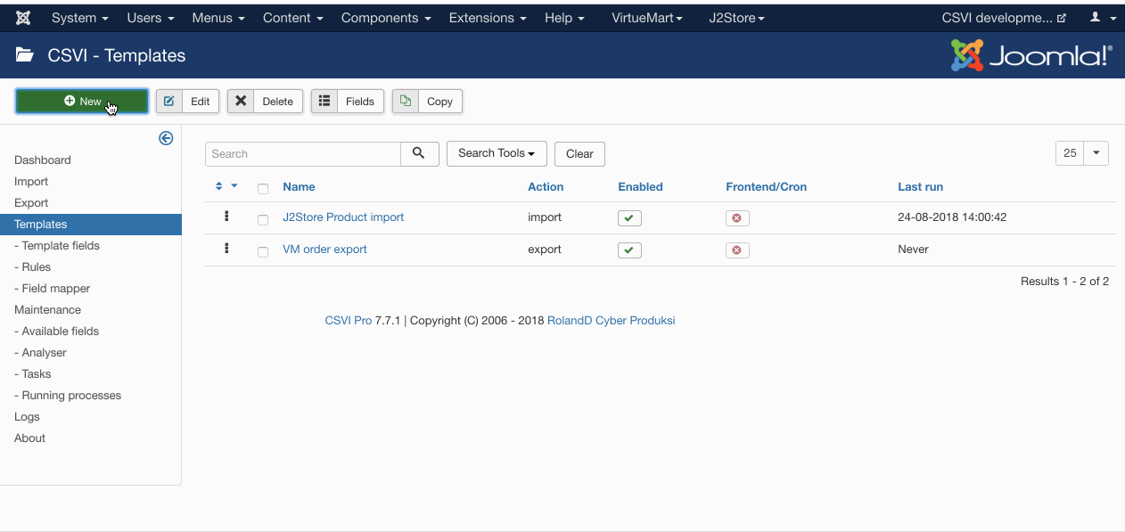The height and width of the screenshot is (532, 1125).
Task: Click the Results 1 - 2 of 2 text
Action: [x=1064, y=282]
